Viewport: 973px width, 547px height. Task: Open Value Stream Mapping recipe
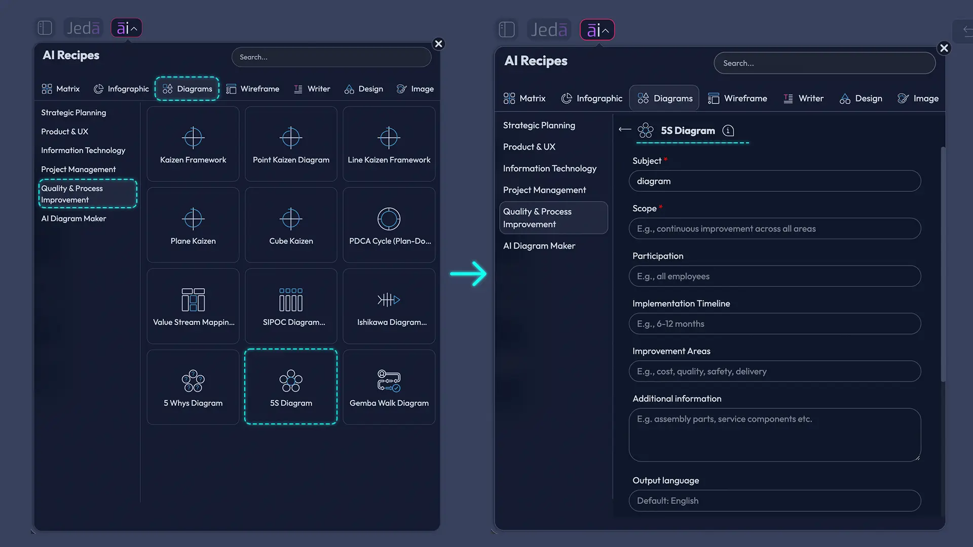pyautogui.click(x=193, y=306)
